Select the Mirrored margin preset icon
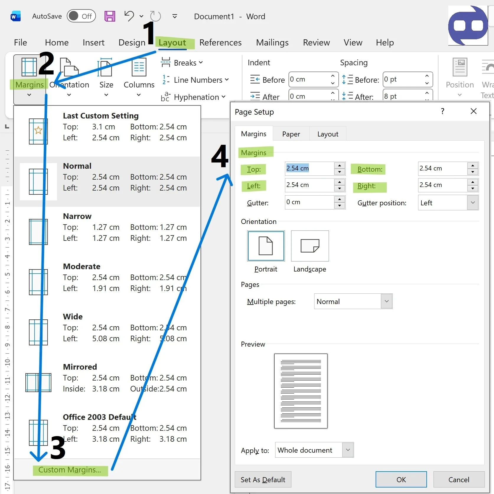Viewport: 494px width, 494px height. coord(38,383)
